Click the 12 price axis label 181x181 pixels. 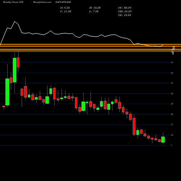click(172, 135)
